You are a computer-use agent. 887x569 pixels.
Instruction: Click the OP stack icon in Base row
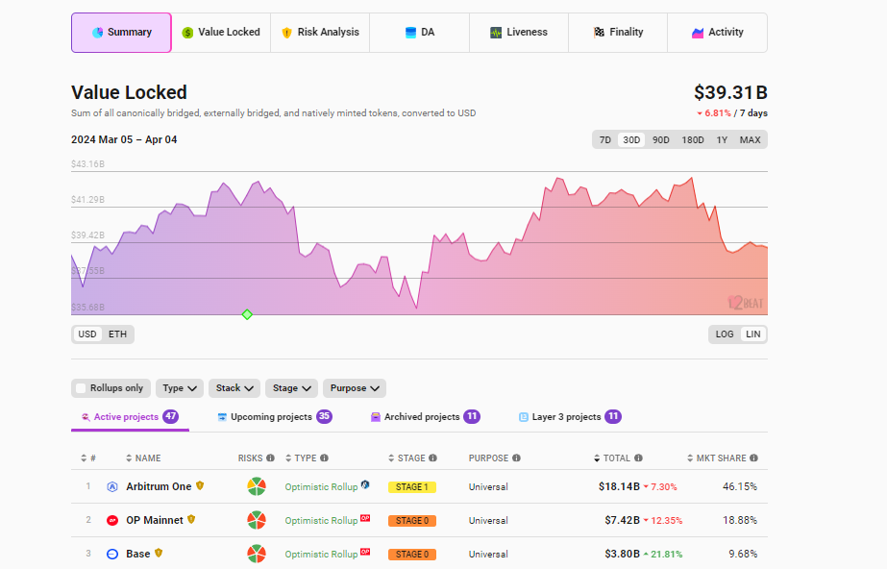coord(365,552)
